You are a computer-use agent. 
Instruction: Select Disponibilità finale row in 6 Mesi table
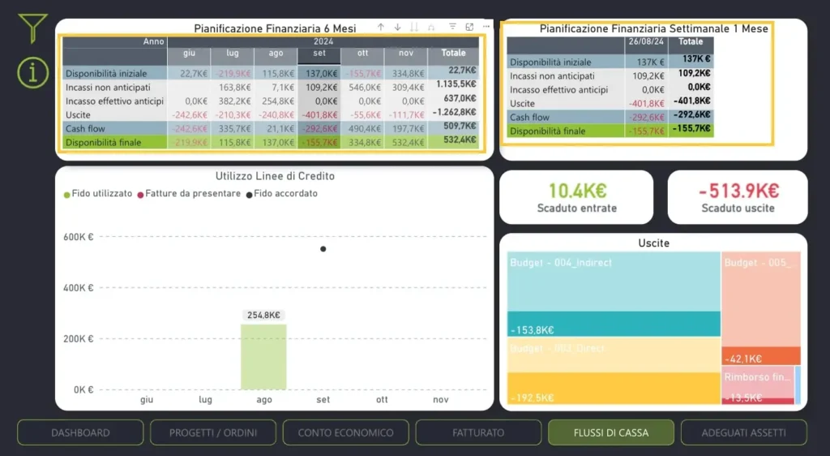[271, 142]
